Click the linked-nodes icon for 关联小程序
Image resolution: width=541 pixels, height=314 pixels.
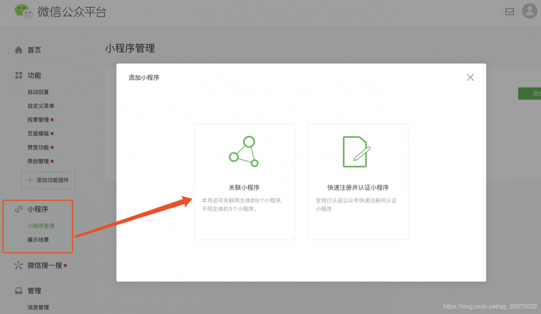point(244,151)
